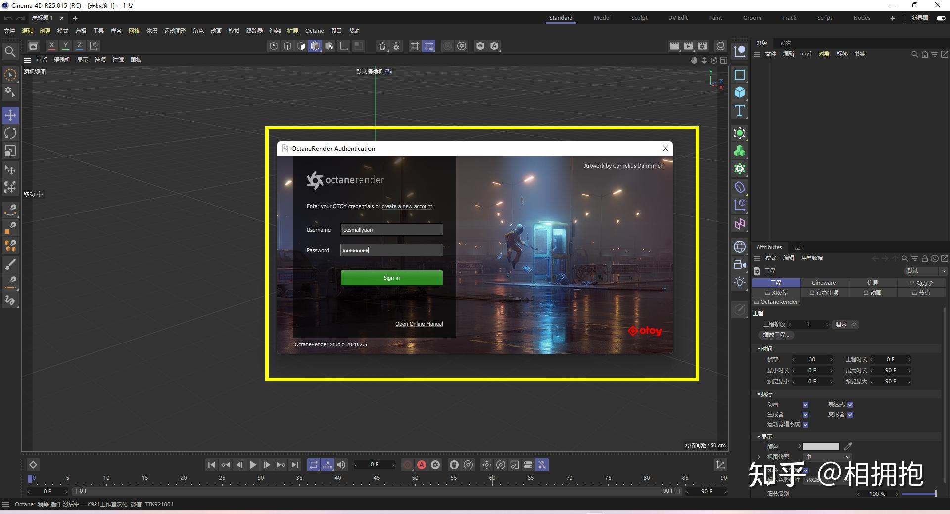Open Edit Render Settings gear icon
The image size is (950, 514).
pos(702,46)
